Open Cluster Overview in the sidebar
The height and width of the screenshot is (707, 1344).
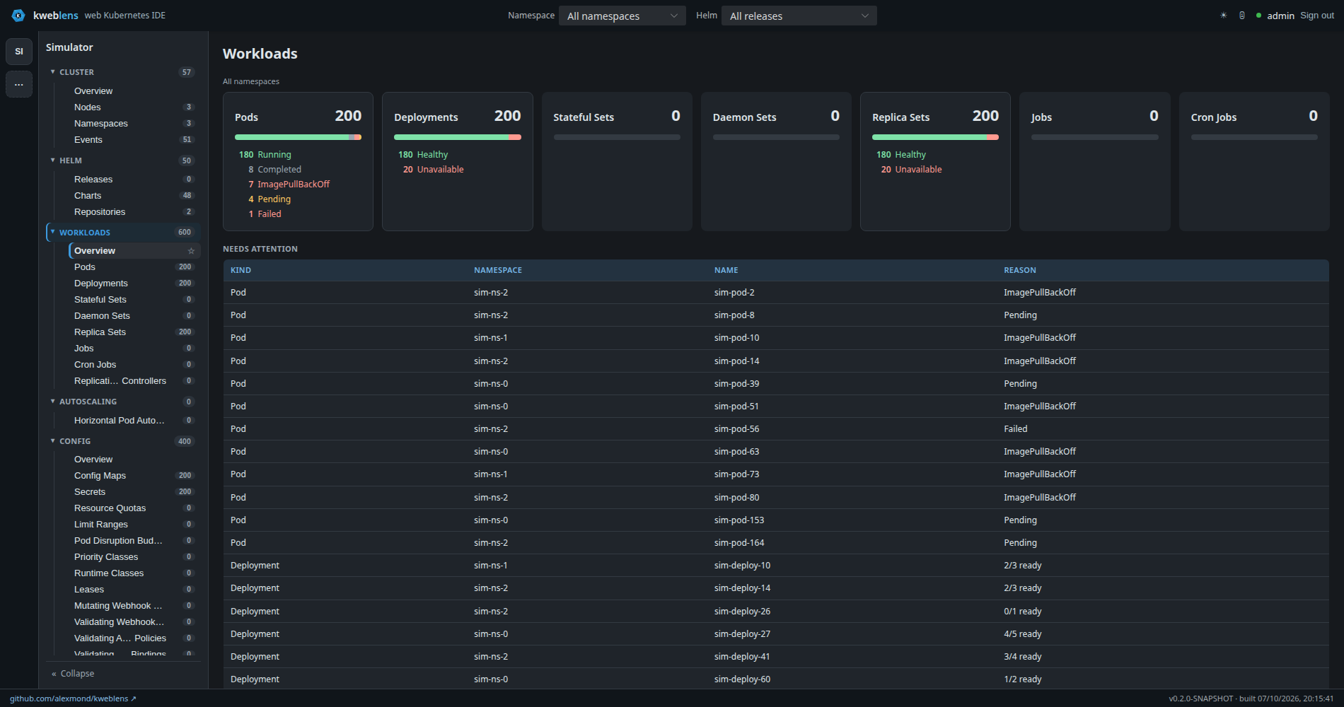[134, 91]
